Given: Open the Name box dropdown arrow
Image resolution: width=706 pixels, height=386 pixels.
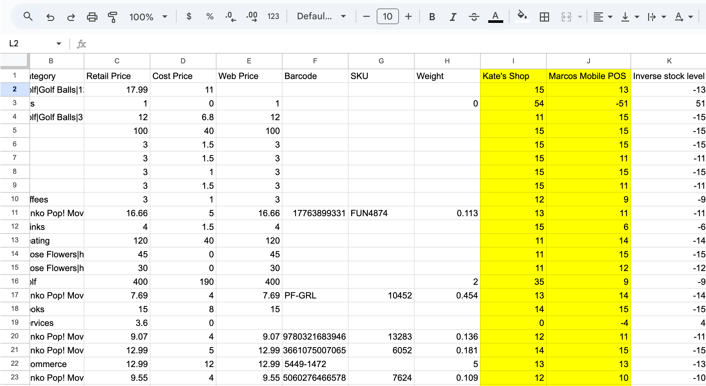Looking at the screenshot, I should tap(59, 43).
